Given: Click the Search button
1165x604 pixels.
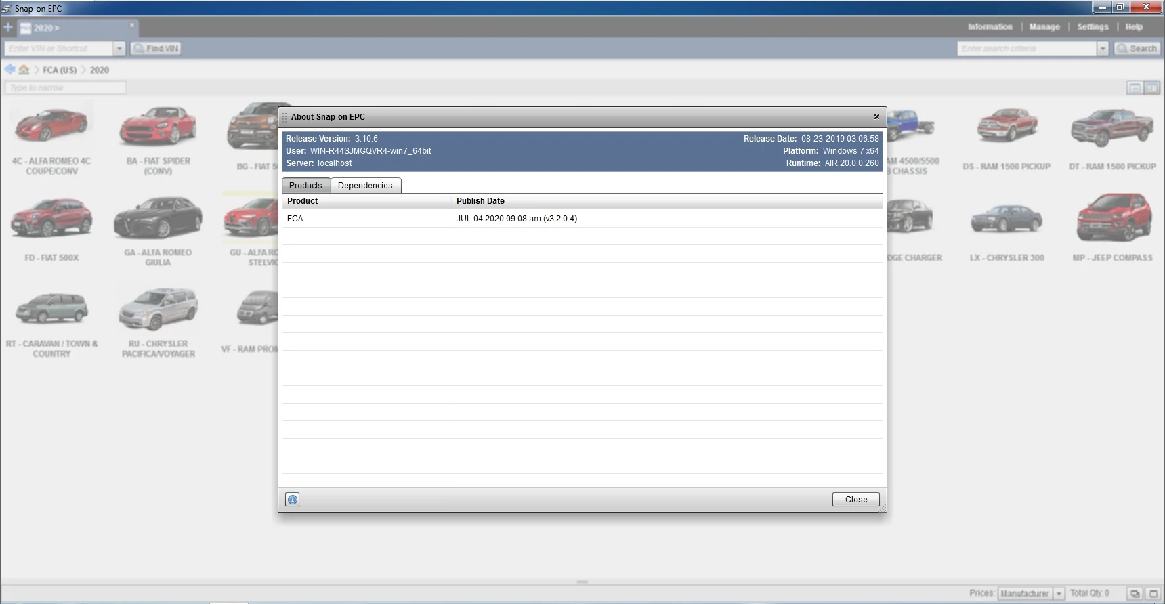Looking at the screenshot, I should pos(1137,49).
